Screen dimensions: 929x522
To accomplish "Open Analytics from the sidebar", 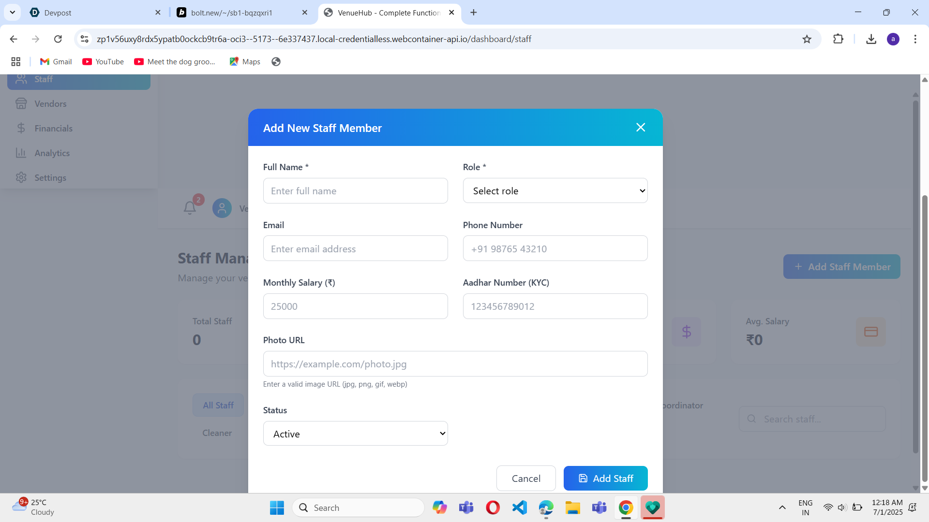I will tap(52, 153).
